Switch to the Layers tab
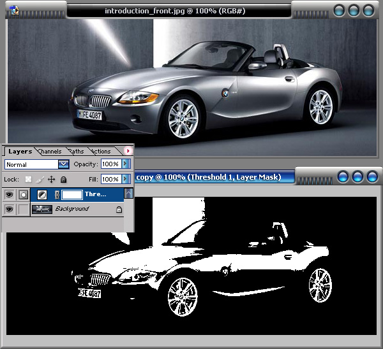The image size is (383, 349). click(20, 152)
